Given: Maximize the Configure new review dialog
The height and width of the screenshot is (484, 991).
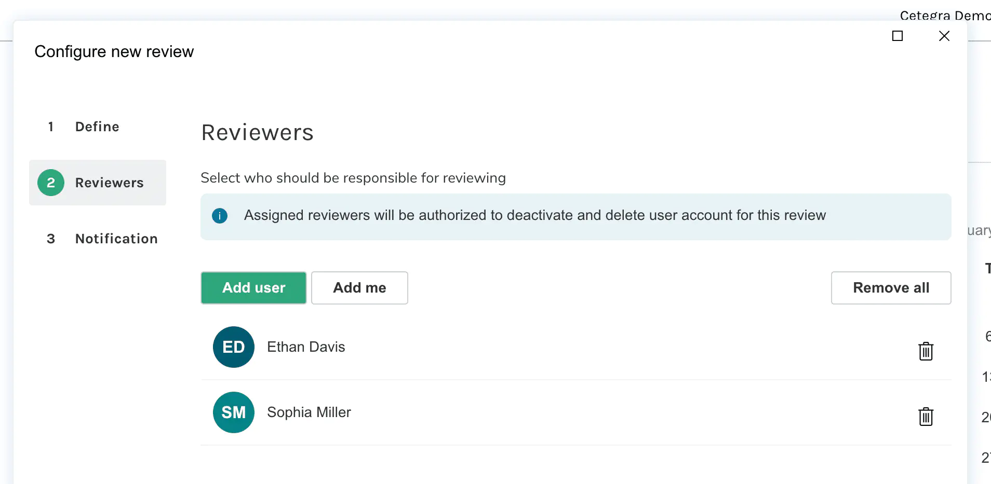Looking at the screenshot, I should pyautogui.click(x=898, y=36).
